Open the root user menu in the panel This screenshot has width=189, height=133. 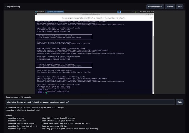pos(153,12)
